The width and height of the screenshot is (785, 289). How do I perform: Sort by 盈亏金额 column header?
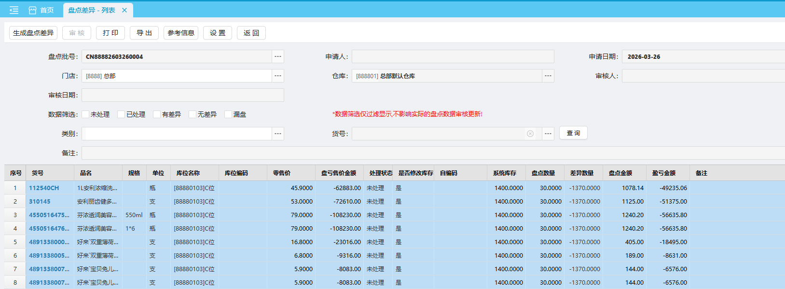pyautogui.click(x=664, y=173)
